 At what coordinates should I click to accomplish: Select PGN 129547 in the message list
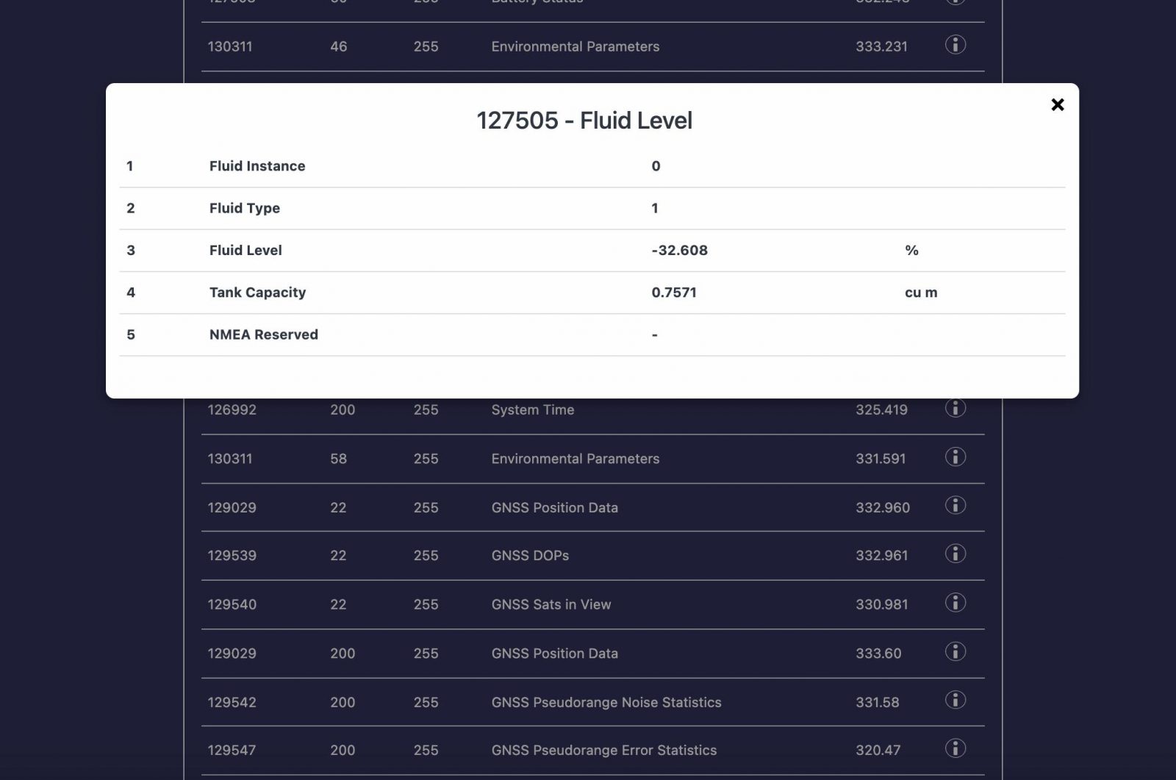(232, 751)
